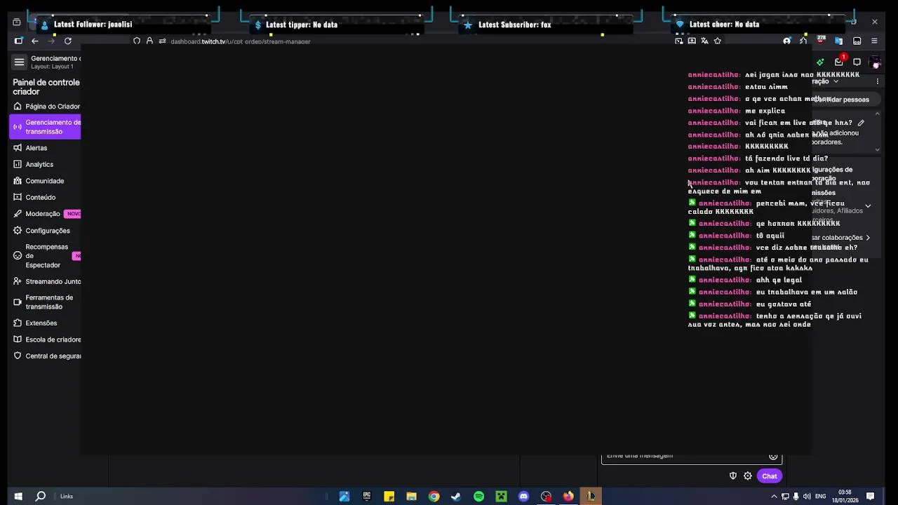Open Windows Start menu
Image resolution: width=898 pixels, height=505 pixels.
click(18, 496)
